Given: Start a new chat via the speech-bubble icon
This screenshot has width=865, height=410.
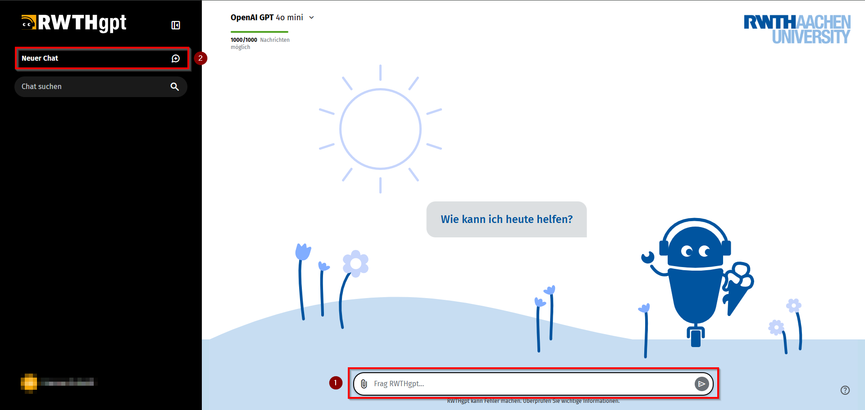Looking at the screenshot, I should coord(176,58).
